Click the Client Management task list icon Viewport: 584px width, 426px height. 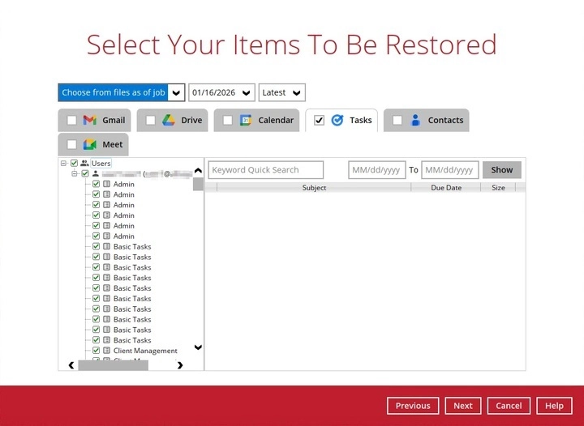pyautogui.click(x=106, y=351)
